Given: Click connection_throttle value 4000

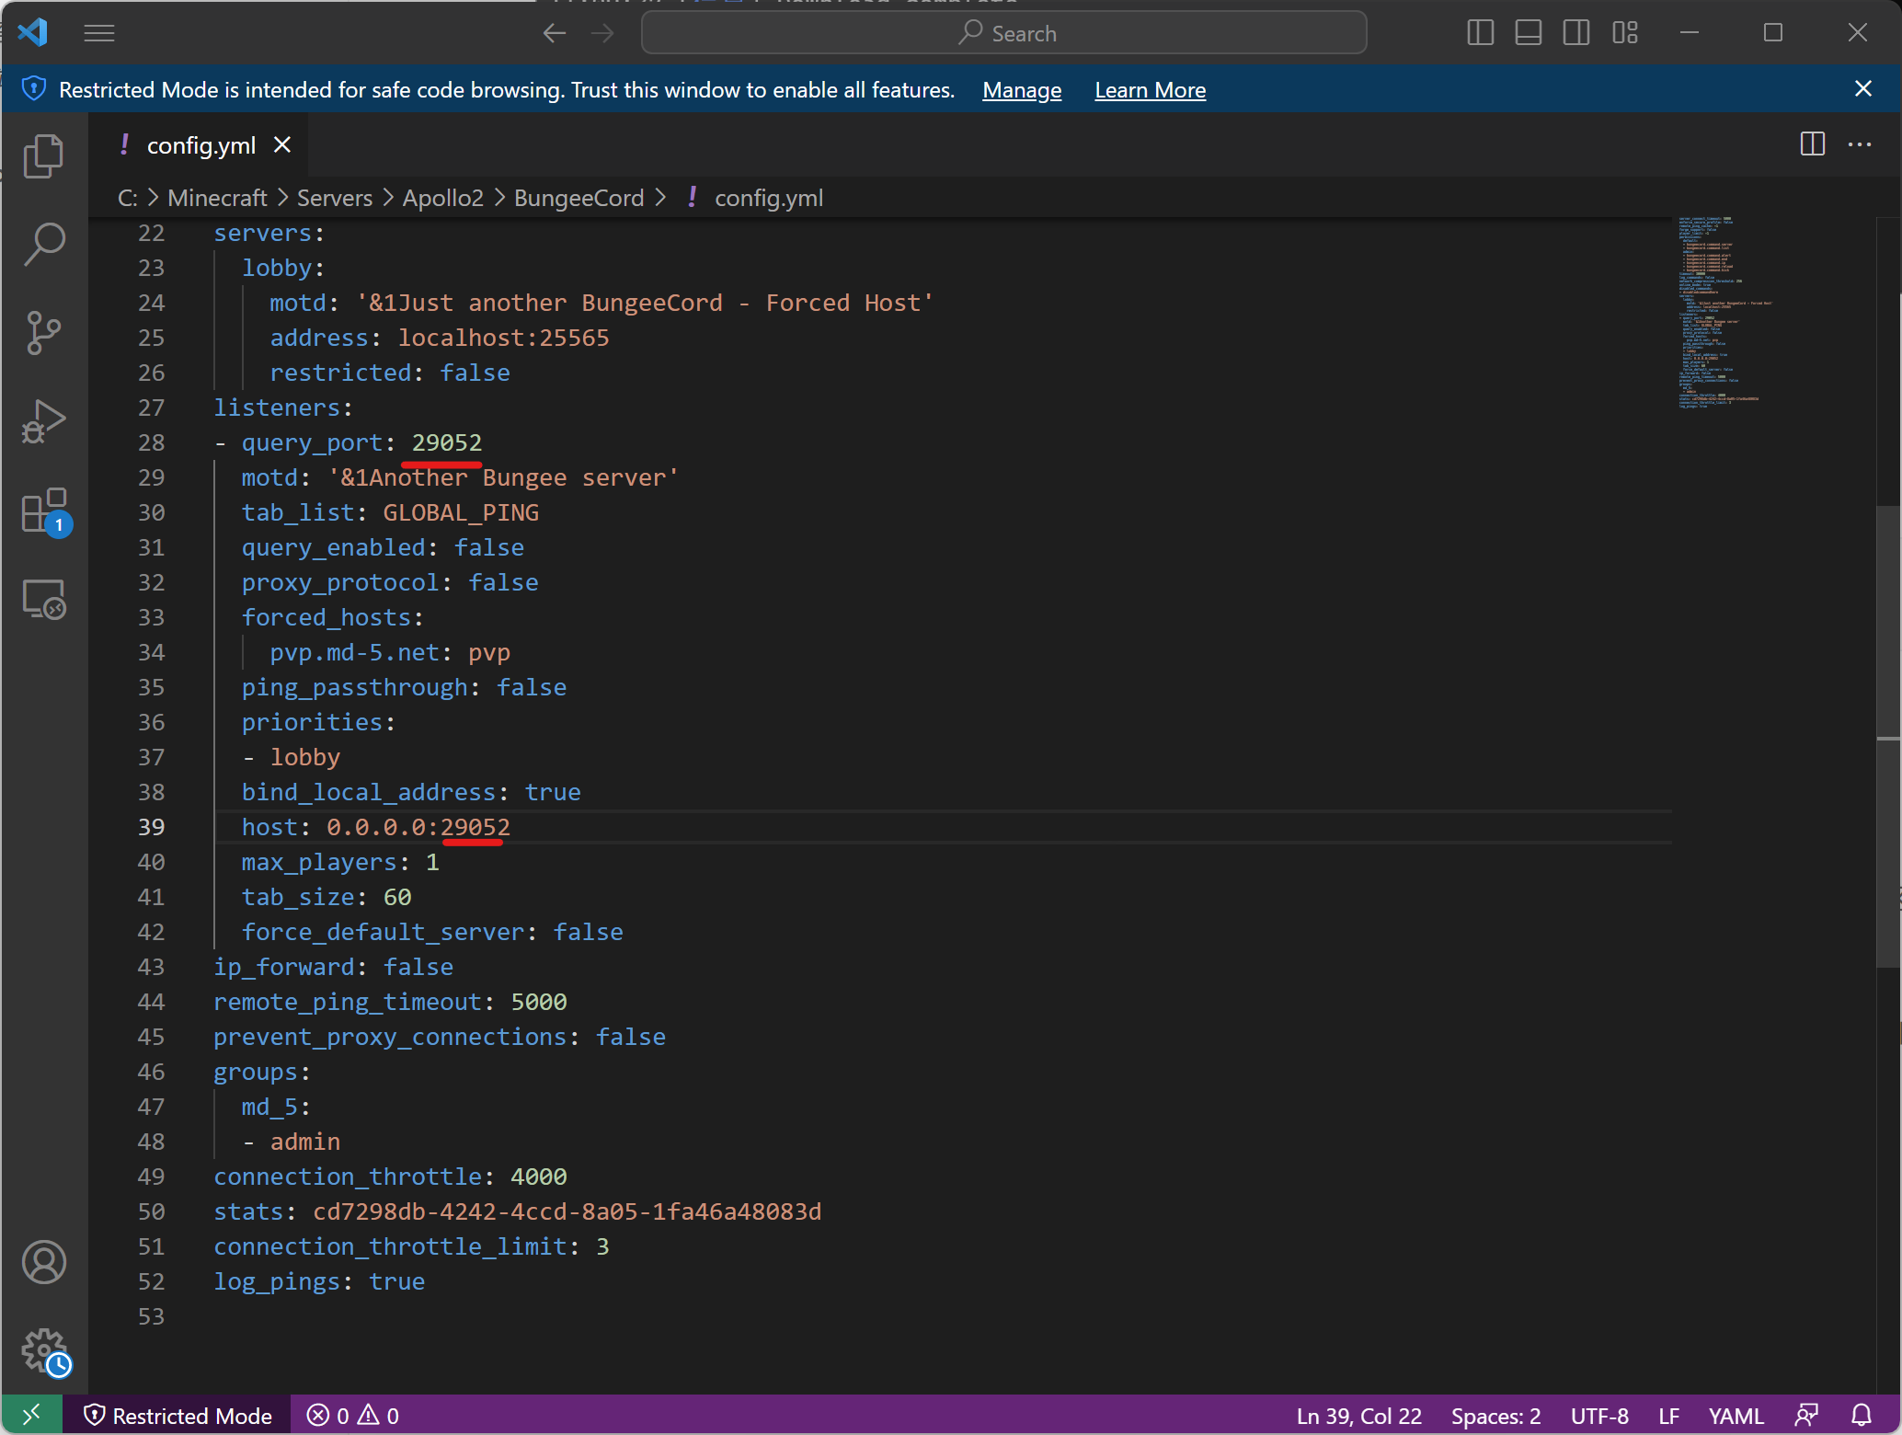Looking at the screenshot, I should pos(538,1177).
